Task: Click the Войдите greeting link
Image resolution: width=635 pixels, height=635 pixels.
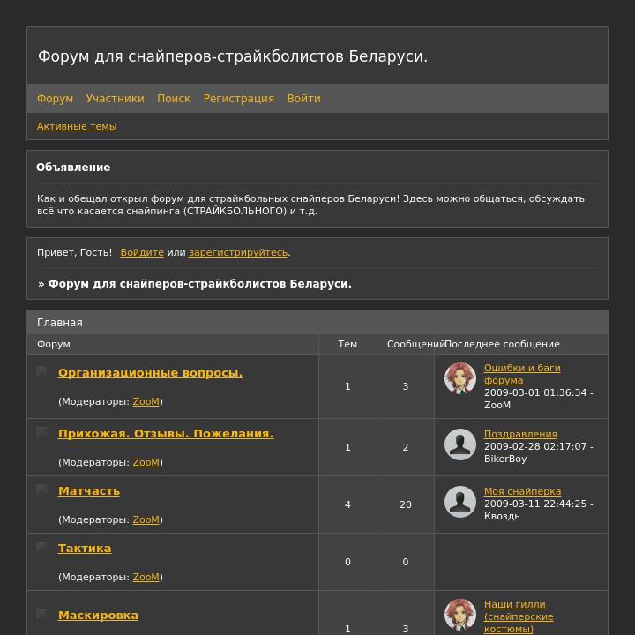Action: (142, 252)
